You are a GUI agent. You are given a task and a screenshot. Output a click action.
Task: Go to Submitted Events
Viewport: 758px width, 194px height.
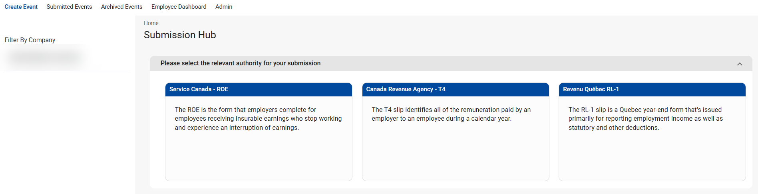pos(69,7)
